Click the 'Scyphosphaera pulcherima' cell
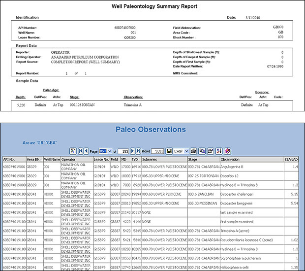Screen dimensions: 305x271 click(252, 258)
